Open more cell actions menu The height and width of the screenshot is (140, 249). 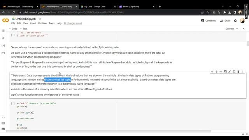pos(243,72)
